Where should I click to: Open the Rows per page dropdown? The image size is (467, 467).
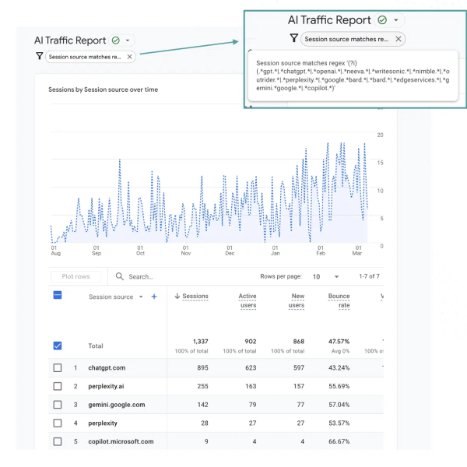326,276
